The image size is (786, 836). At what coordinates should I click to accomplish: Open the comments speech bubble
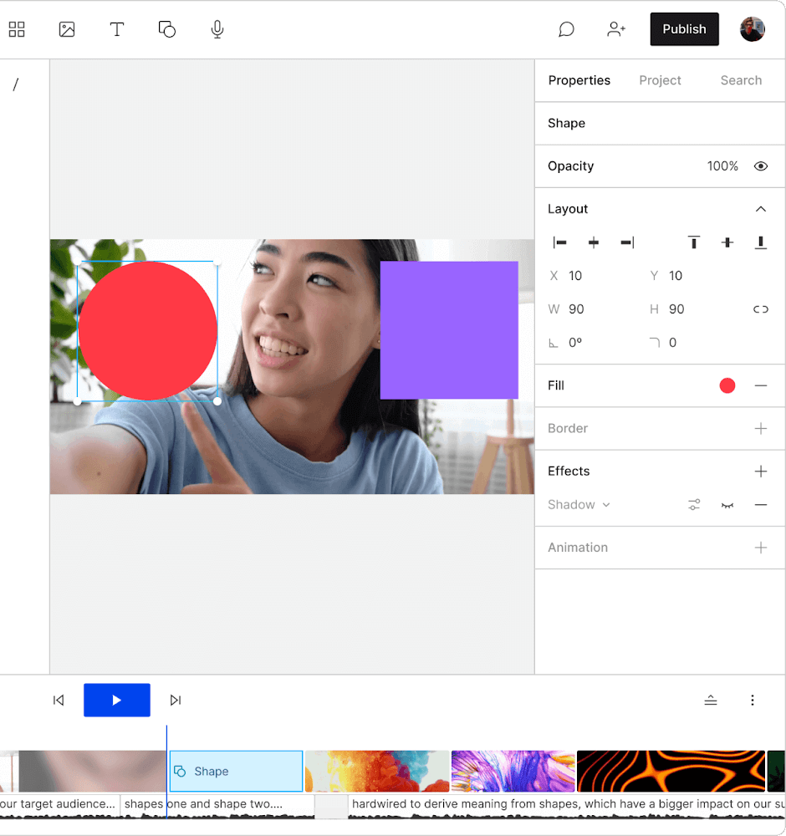click(x=566, y=30)
